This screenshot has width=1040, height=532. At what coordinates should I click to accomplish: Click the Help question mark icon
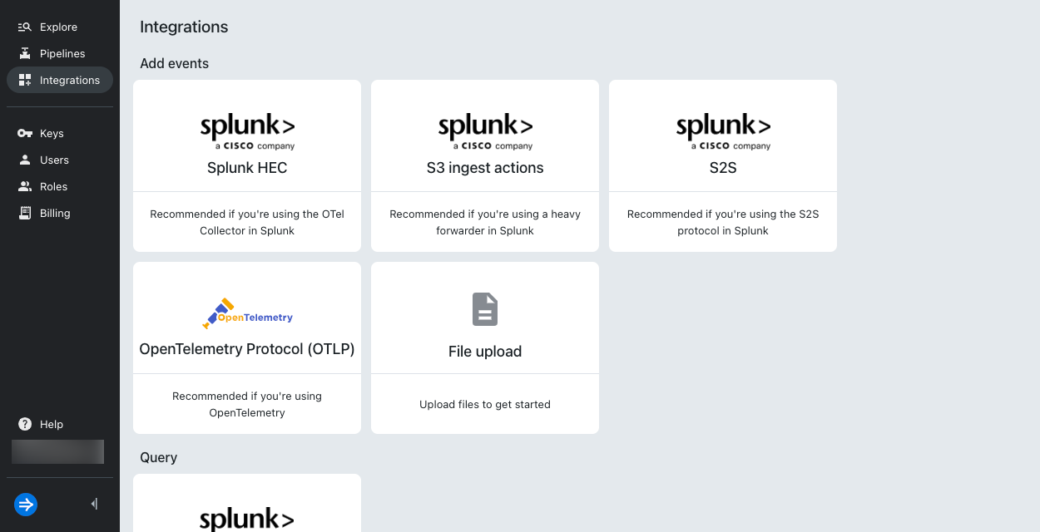tap(25, 424)
